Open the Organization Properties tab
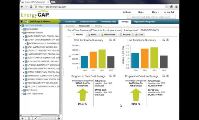Viewport: 199px width, 120px height. [x=145, y=22]
